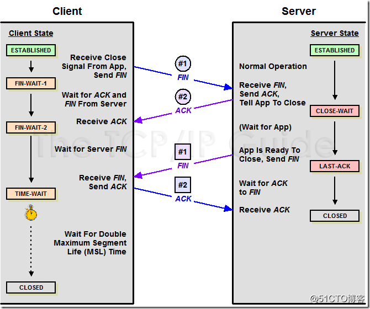Click the circled #2 ACK marker
Screen dimensions: 370x309
pyautogui.click(x=183, y=97)
